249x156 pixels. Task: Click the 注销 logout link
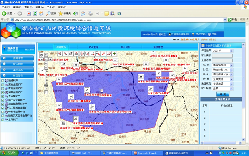[x=214, y=34]
